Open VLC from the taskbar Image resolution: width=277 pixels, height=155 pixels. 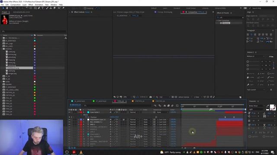81,152
